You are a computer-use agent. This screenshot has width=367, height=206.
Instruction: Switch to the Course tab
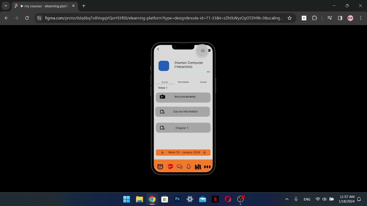pyautogui.click(x=165, y=82)
